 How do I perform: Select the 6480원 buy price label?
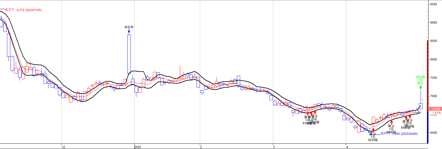(391, 132)
